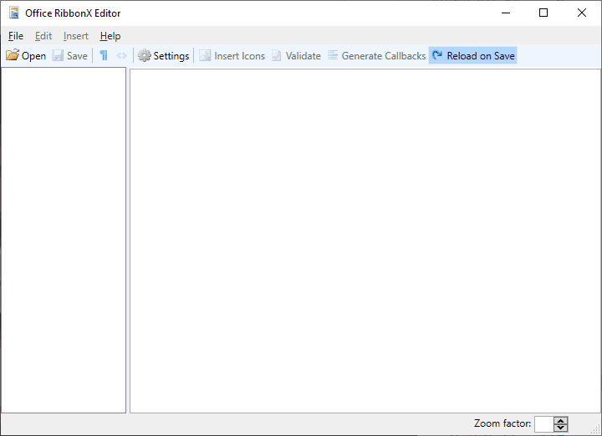Open the Insert menu
The width and height of the screenshot is (602, 436).
tap(75, 36)
